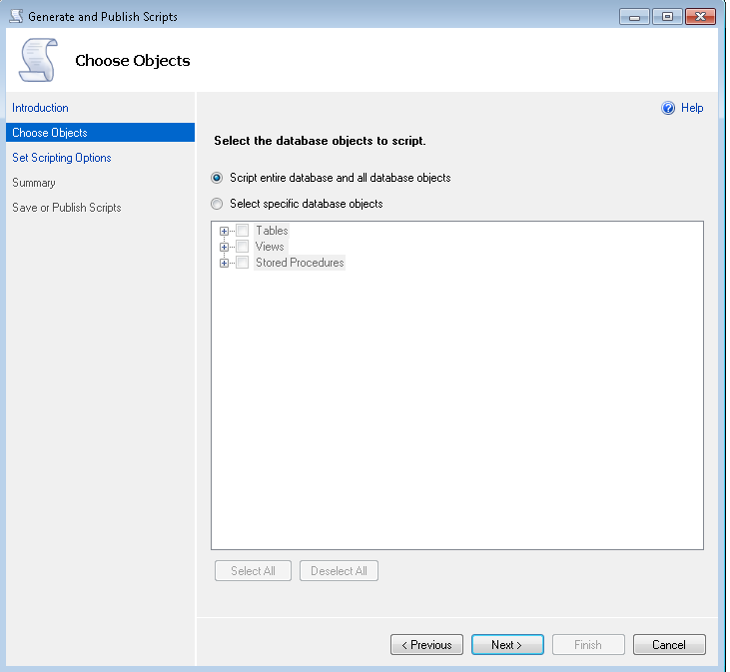730x672 pixels.
Task: Check the Tables checkbox
Action: click(242, 231)
